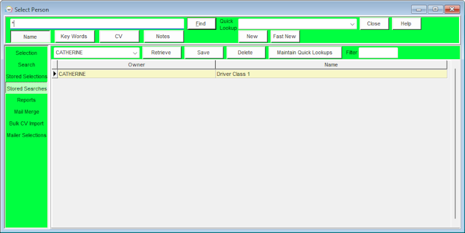Open Maintain Quick Lookups

point(305,53)
